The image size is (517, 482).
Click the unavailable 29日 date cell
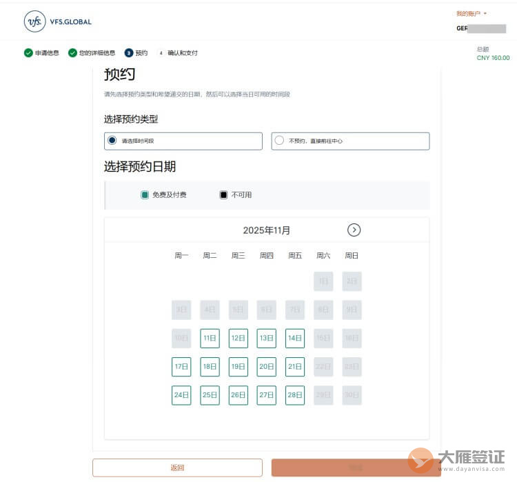pyautogui.click(x=323, y=395)
